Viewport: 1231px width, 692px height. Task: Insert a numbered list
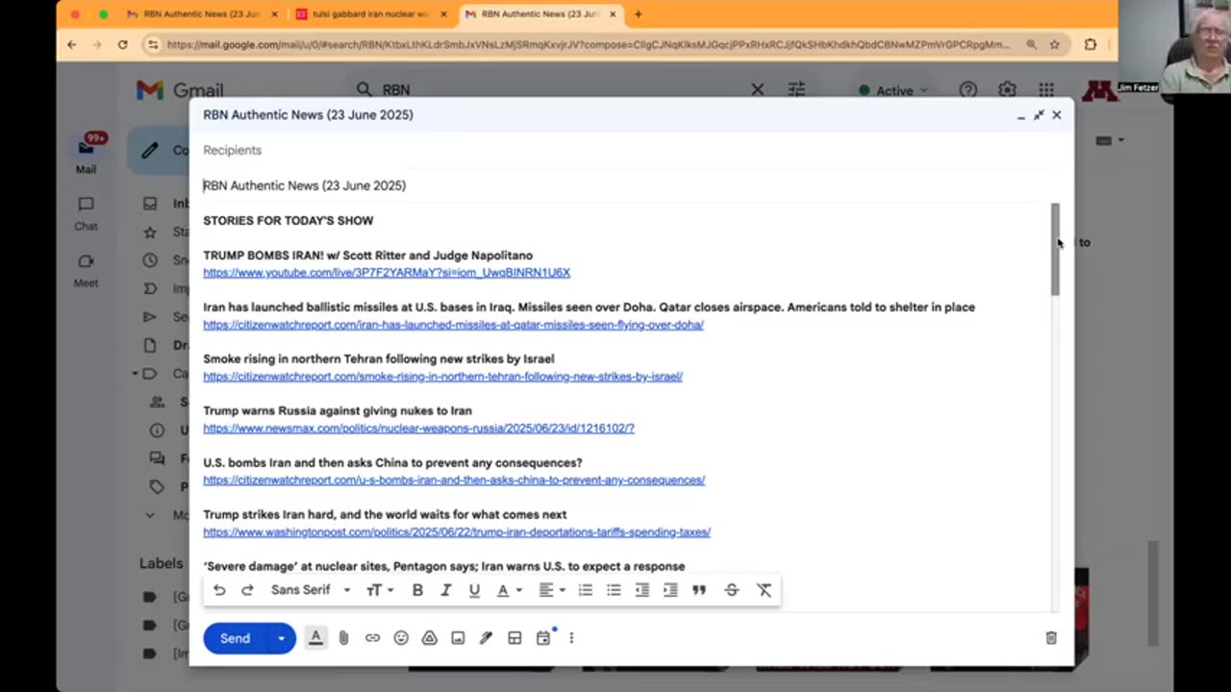click(x=585, y=590)
